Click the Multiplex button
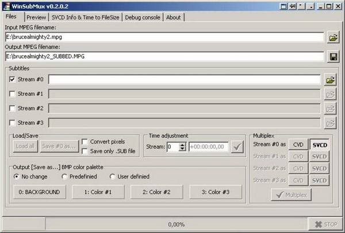Screen dimensions: 345x233 pyautogui.click(x=291, y=195)
